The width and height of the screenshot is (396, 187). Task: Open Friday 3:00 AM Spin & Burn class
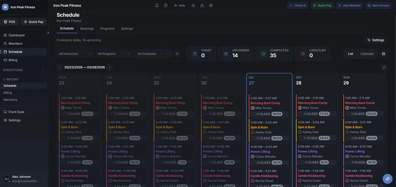click(269, 130)
